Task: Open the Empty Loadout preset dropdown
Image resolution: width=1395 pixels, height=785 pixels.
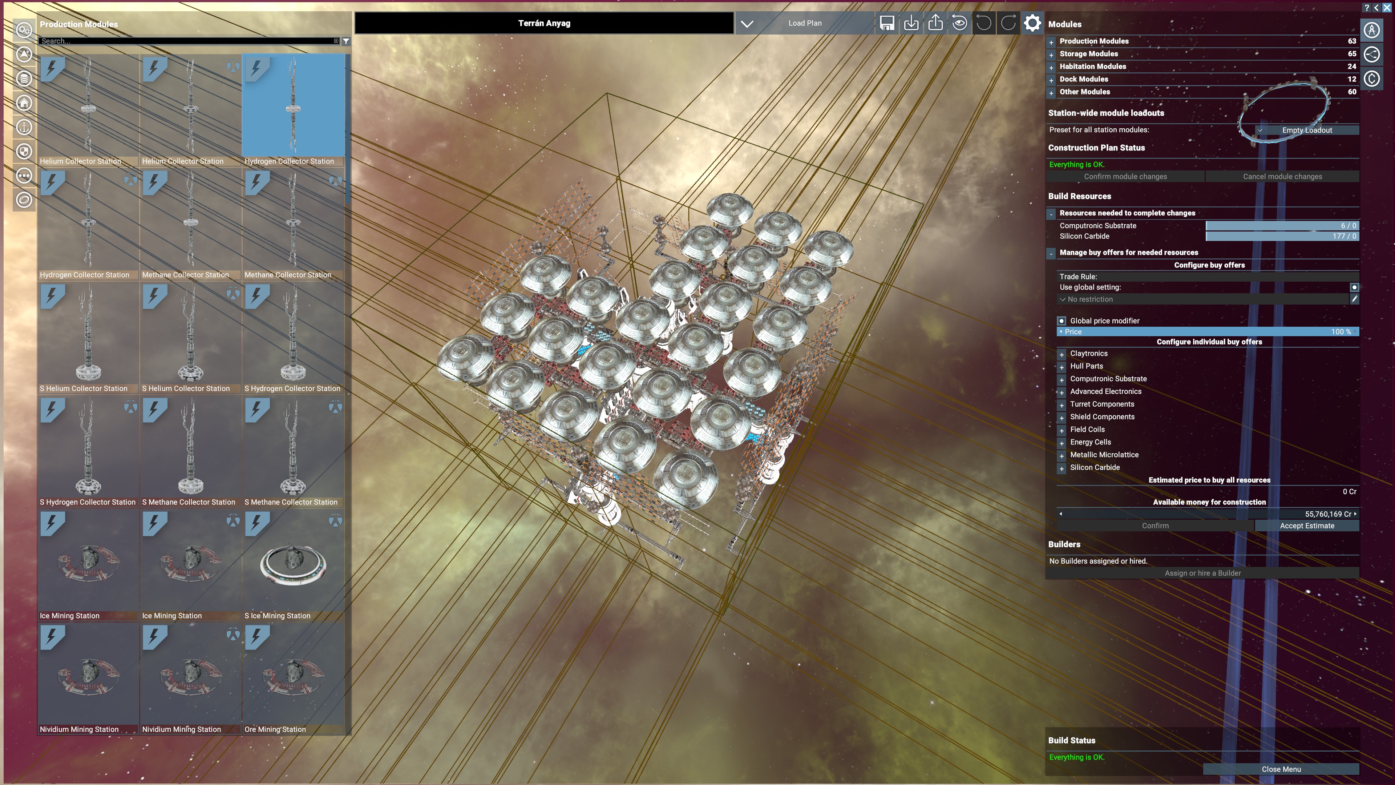Action: click(x=1307, y=130)
